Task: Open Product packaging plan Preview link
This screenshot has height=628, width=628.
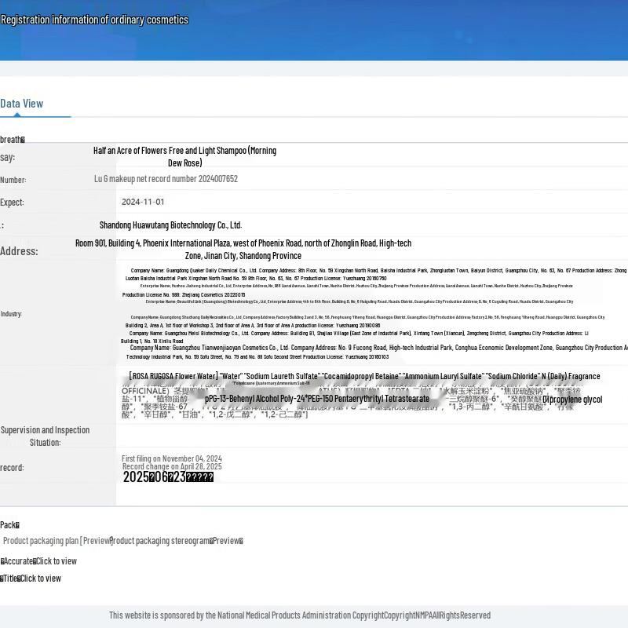Action: click(57, 541)
